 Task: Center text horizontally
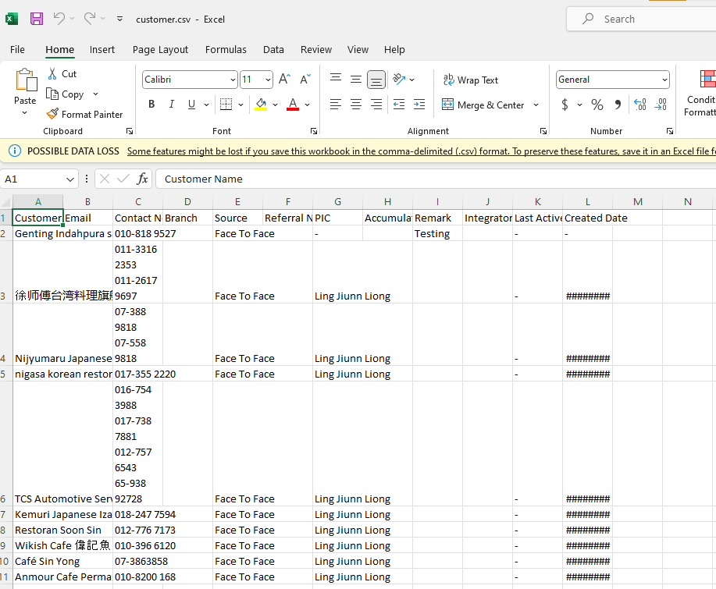coord(356,105)
